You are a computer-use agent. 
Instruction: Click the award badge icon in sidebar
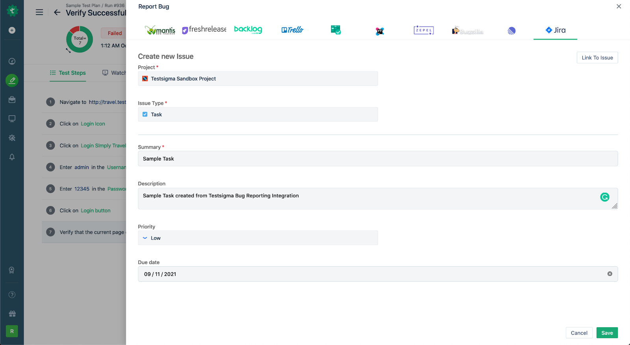point(12,270)
